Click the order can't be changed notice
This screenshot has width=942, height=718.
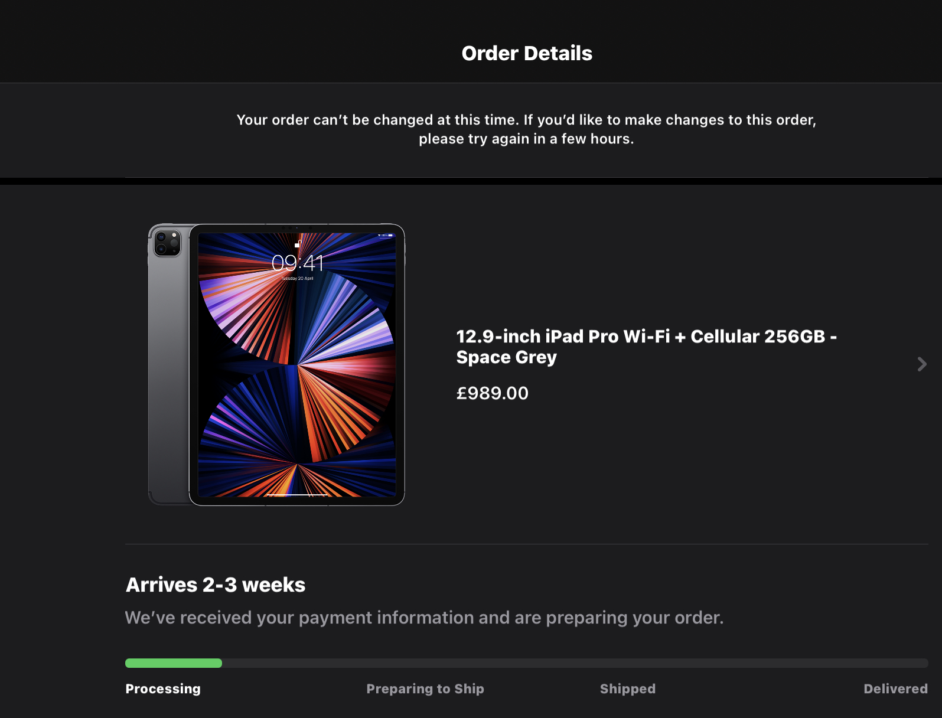tap(526, 129)
